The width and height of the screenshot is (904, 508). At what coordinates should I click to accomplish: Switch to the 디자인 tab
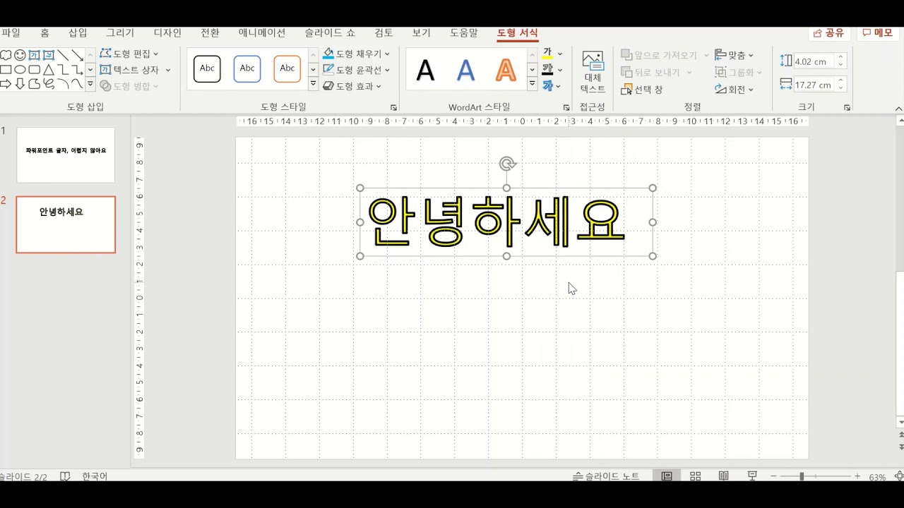[167, 32]
